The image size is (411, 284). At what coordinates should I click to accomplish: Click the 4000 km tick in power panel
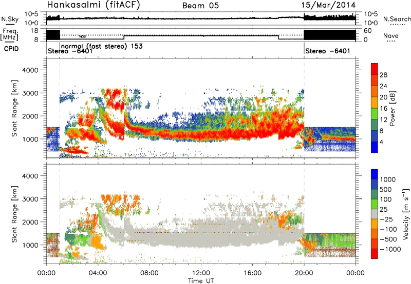pyautogui.click(x=30, y=70)
